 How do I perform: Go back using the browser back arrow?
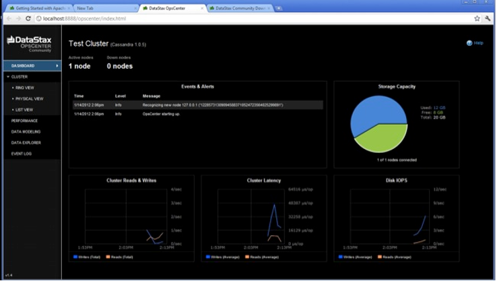point(9,18)
